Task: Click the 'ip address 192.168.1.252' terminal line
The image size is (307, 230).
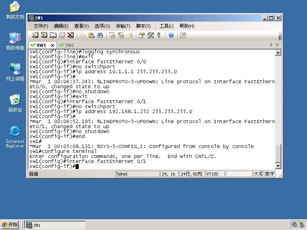Action: (111, 112)
